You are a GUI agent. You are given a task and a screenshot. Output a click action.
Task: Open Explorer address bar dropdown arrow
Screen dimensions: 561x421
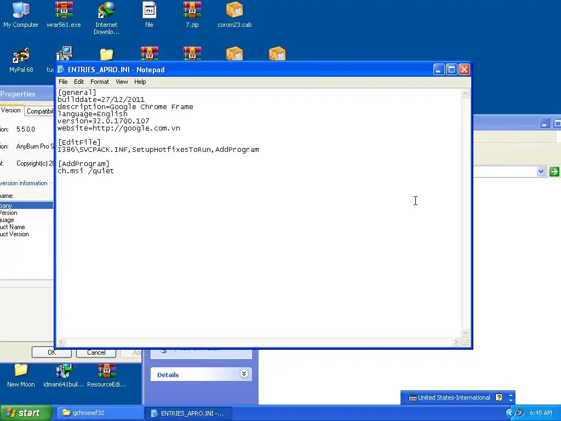pos(541,172)
